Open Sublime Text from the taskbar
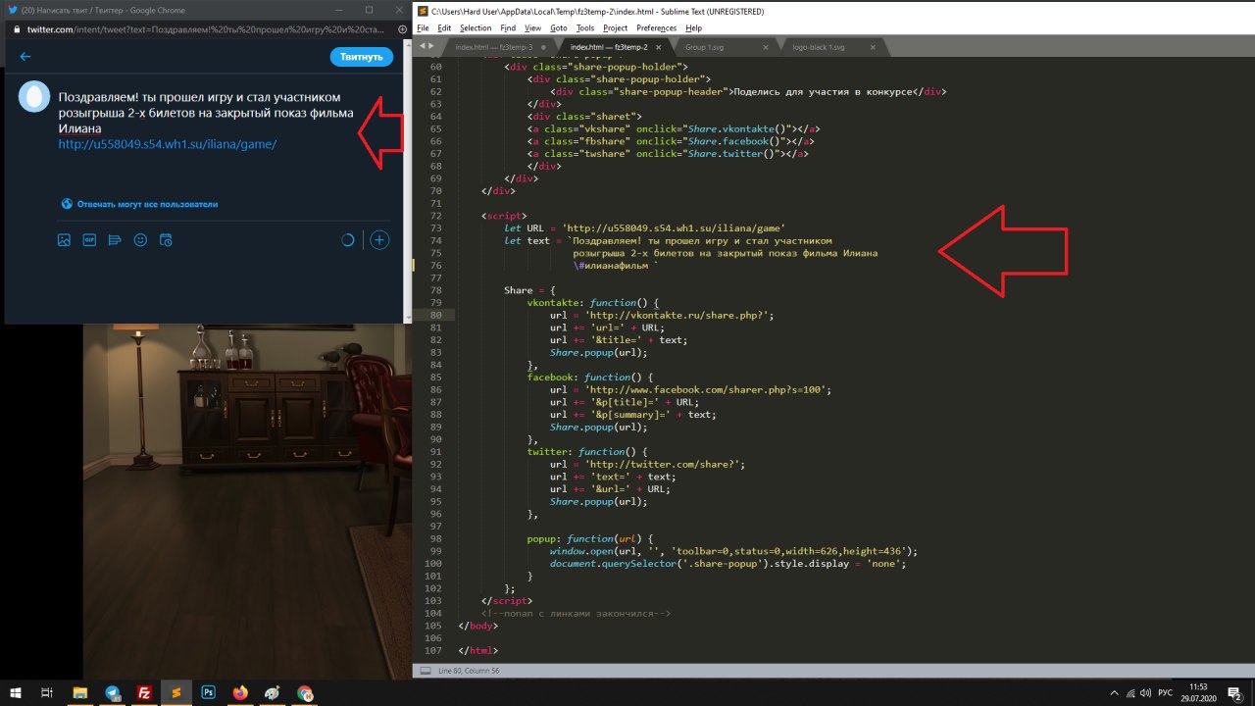 click(x=176, y=692)
